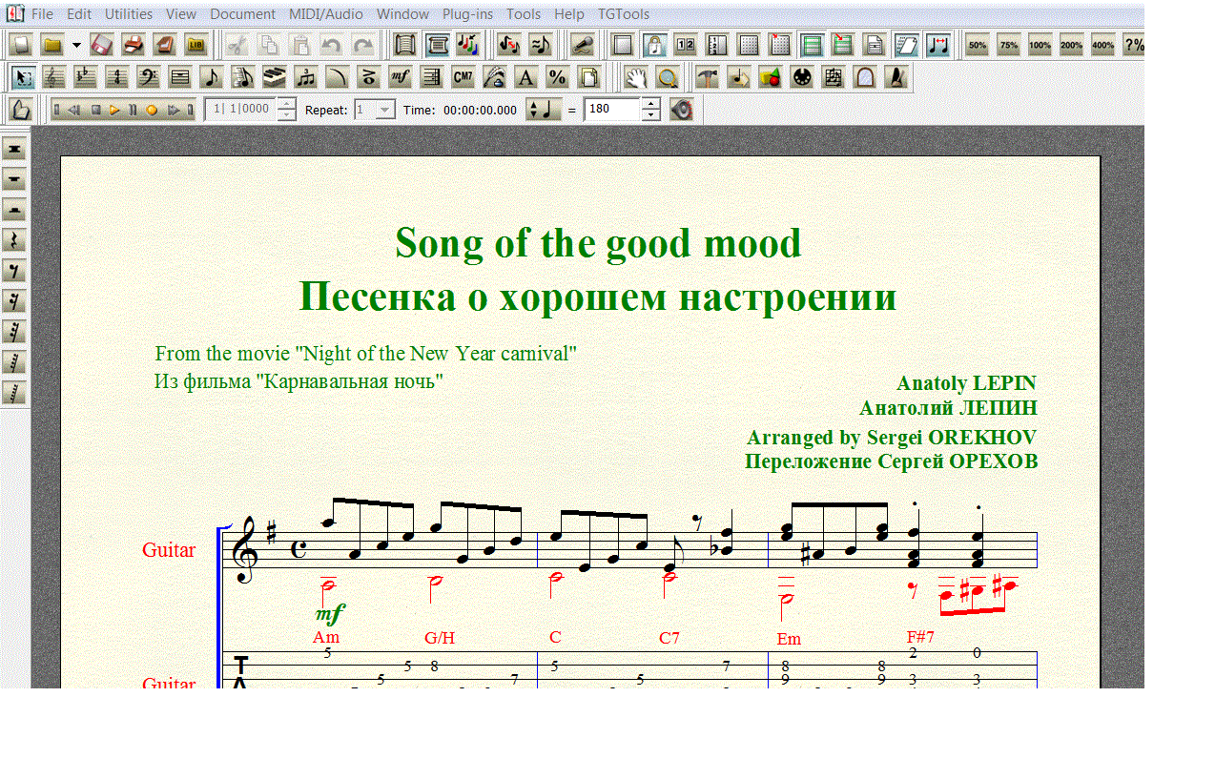Select the Text tool letter A
This screenshot has height=779, width=1215.
pos(525,77)
